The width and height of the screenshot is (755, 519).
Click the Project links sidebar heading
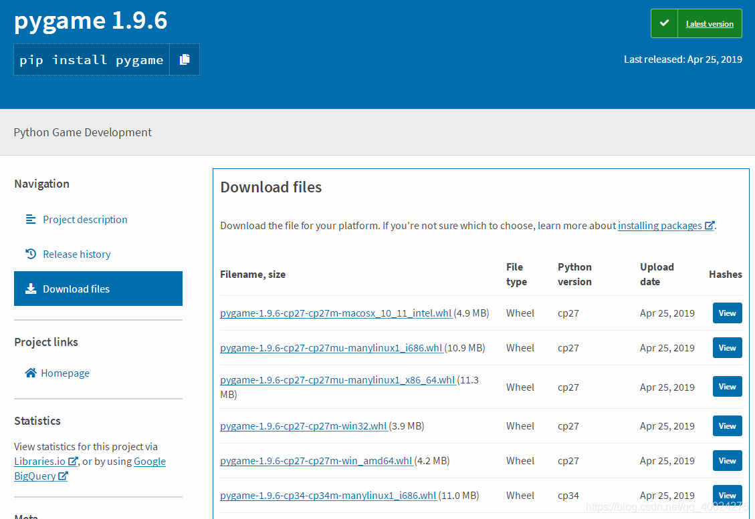pyautogui.click(x=45, y=342)
